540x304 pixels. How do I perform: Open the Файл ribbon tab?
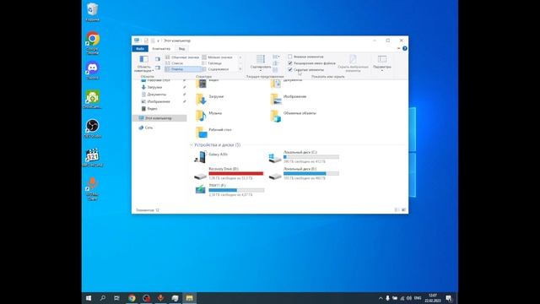pos(140,49)
